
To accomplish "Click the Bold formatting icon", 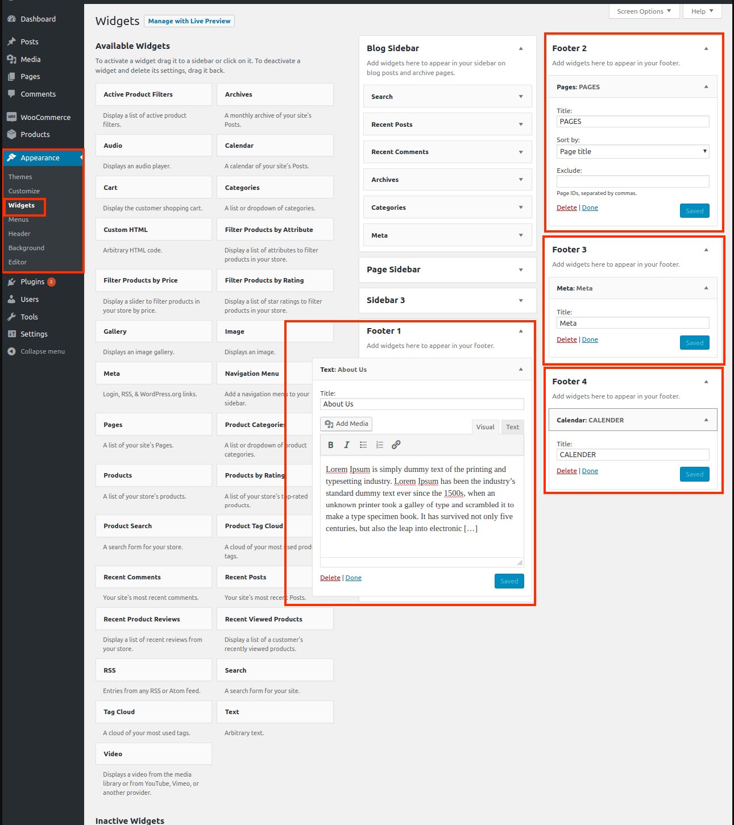I will pyautogui.click(x=330, y=445).
